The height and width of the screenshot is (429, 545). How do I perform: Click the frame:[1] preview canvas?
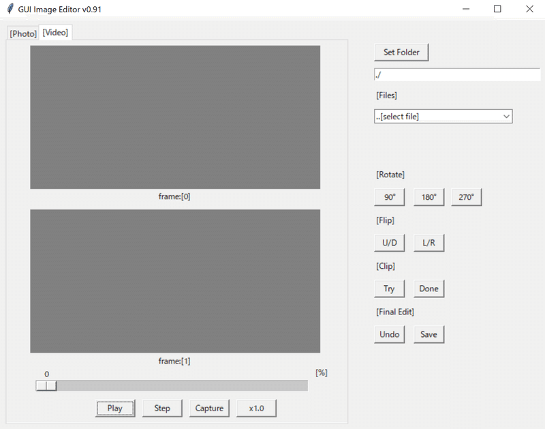pyautogui.click(x=175, y=281)
